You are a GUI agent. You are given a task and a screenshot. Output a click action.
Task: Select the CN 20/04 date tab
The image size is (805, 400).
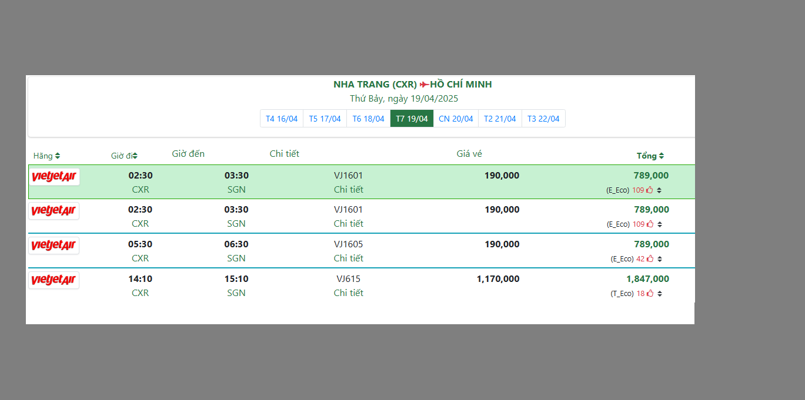(456, 119)
